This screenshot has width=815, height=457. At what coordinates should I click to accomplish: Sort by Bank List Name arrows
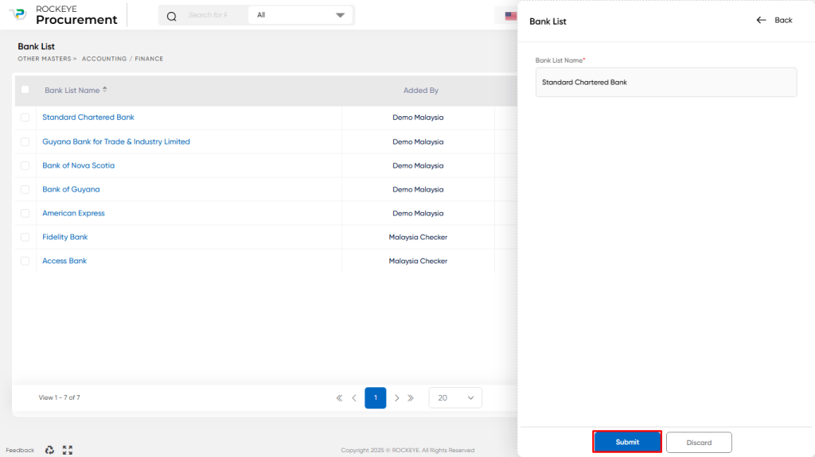105,90
